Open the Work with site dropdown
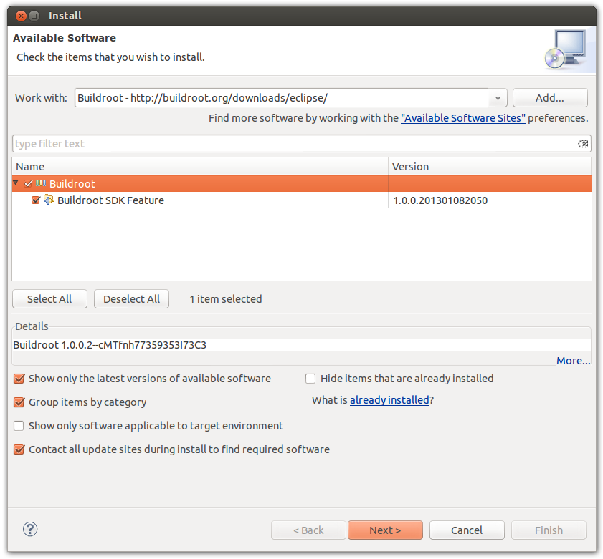Screen dimensions: 603x559 [x=498, y=98]
